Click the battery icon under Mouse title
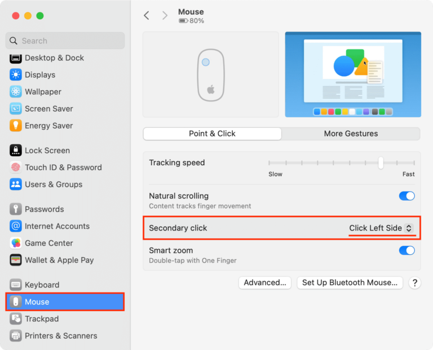 coord(183,21)
